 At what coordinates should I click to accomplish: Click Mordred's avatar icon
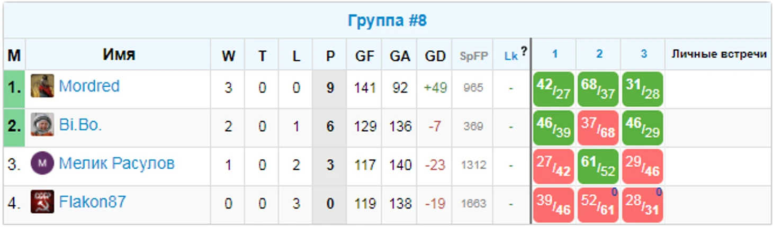[42, 86]
